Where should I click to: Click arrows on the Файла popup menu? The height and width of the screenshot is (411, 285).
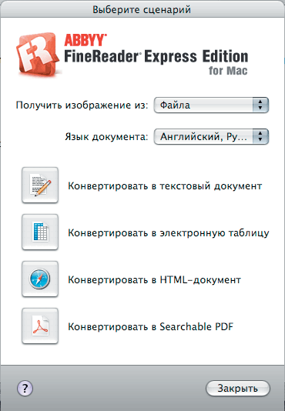pos(260,105)
